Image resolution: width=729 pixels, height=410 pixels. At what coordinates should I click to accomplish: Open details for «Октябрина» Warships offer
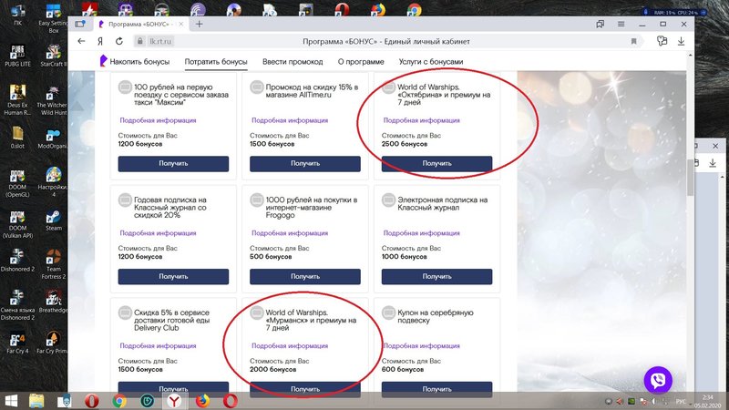point(422,120)
